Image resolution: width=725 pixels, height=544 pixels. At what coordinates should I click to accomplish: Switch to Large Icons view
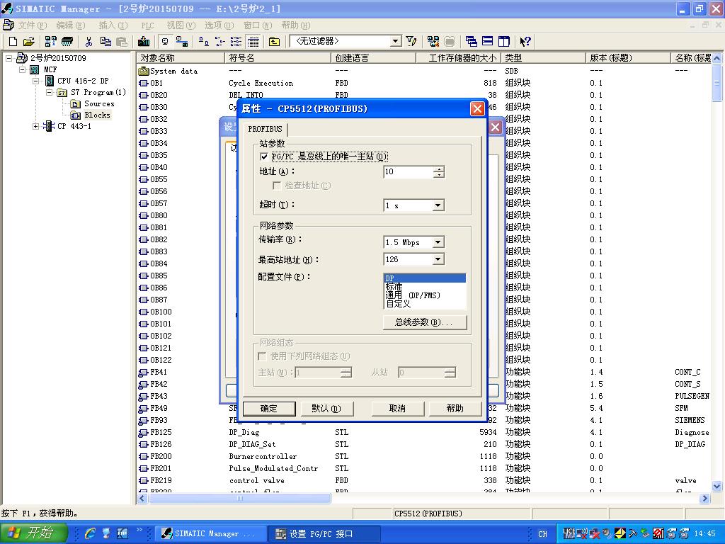203,42
